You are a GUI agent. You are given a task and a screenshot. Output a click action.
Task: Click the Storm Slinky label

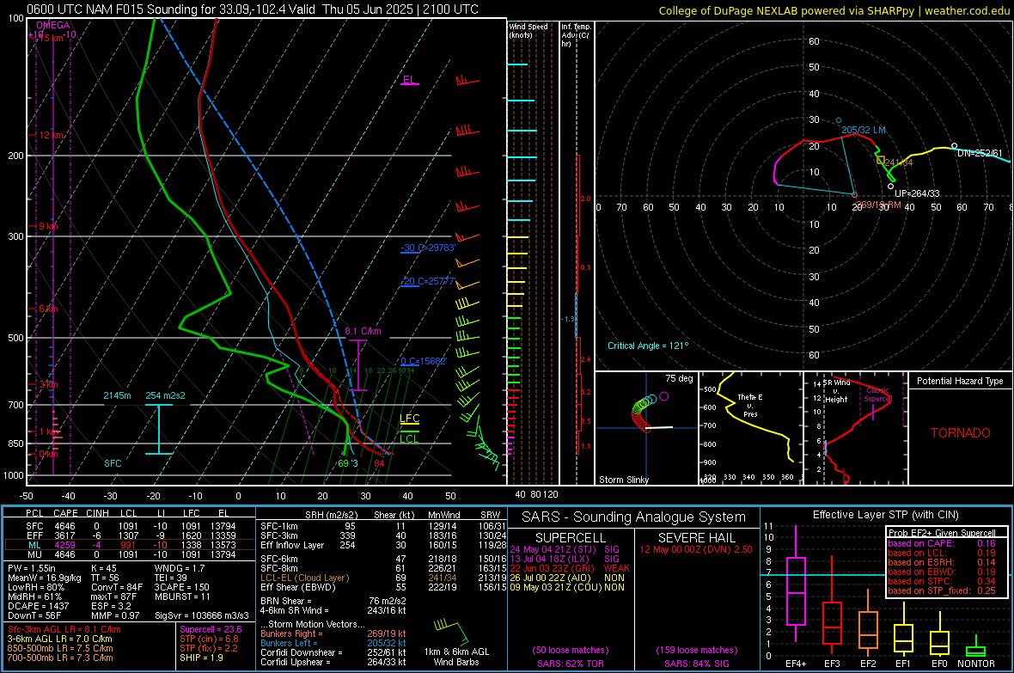click(x=623, y=480)
